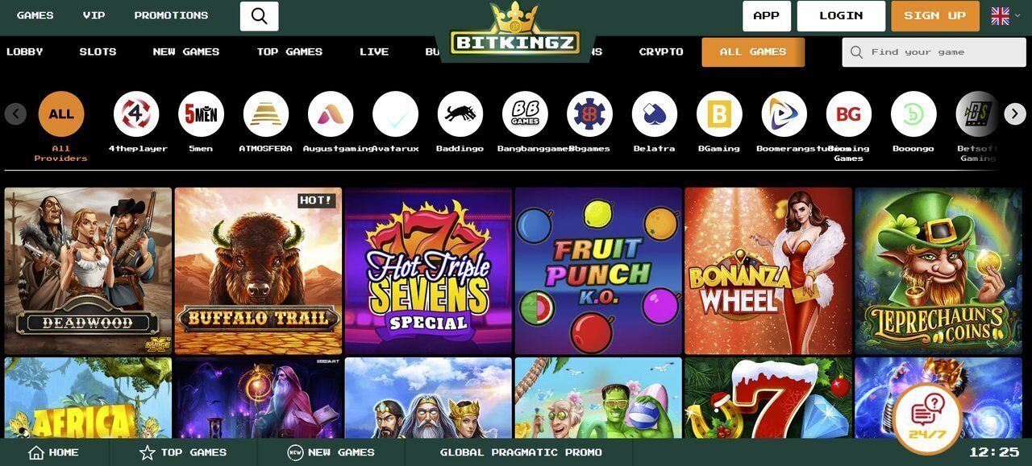Click the LOGIN button
Image resolution: width=1032 pixels, height=466 pixels.
(841, 16)
